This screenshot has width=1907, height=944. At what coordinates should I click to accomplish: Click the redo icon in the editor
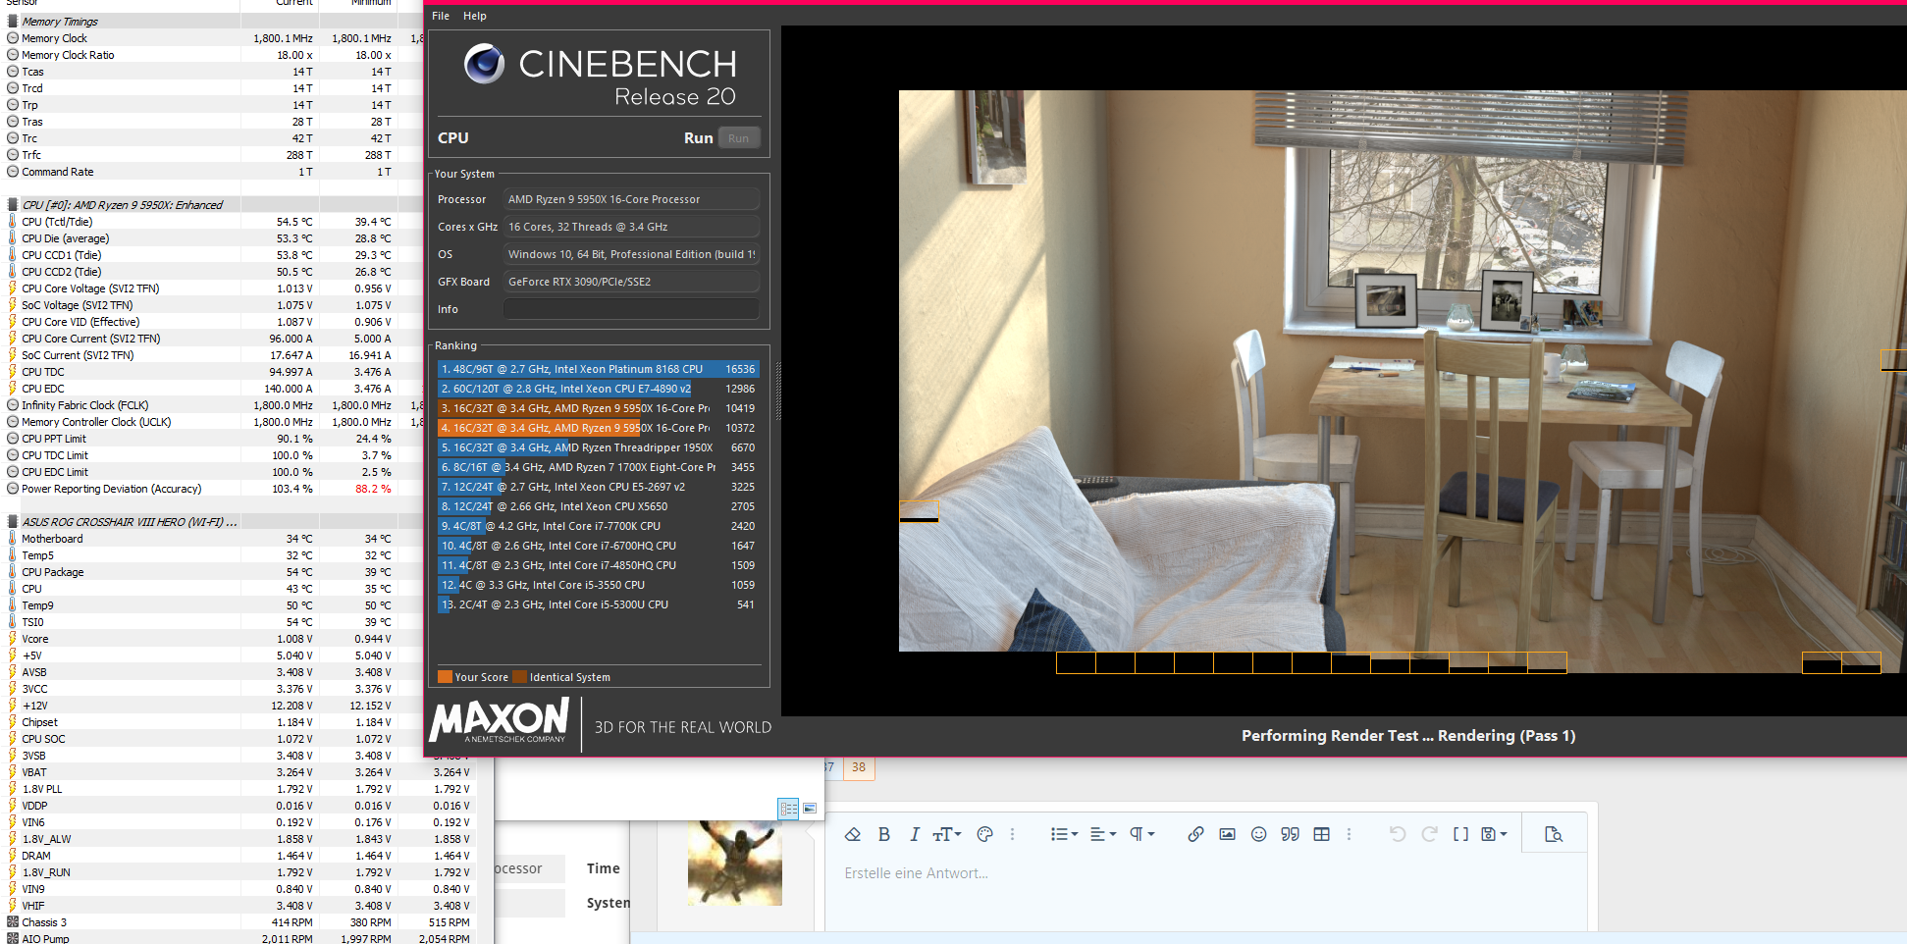[x=1429, y=834]
